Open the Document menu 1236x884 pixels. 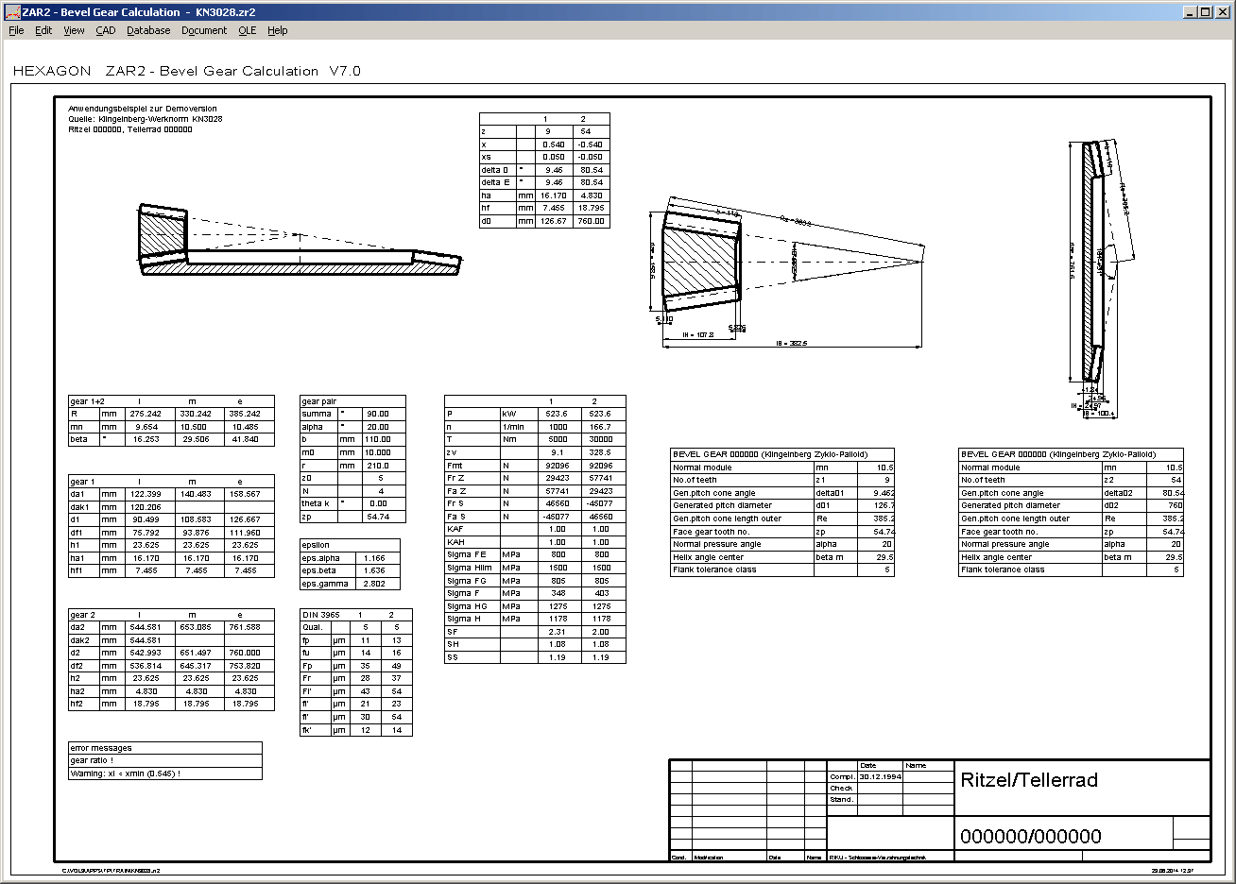(x=204, y=30)
